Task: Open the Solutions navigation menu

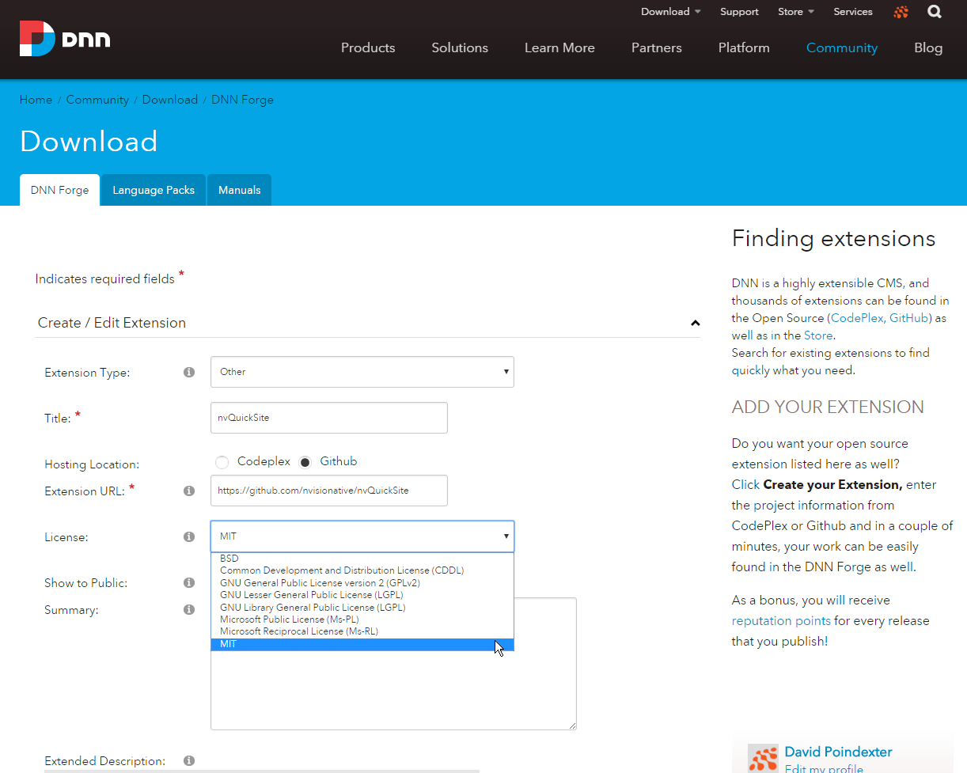Action: tap(460, 47)
